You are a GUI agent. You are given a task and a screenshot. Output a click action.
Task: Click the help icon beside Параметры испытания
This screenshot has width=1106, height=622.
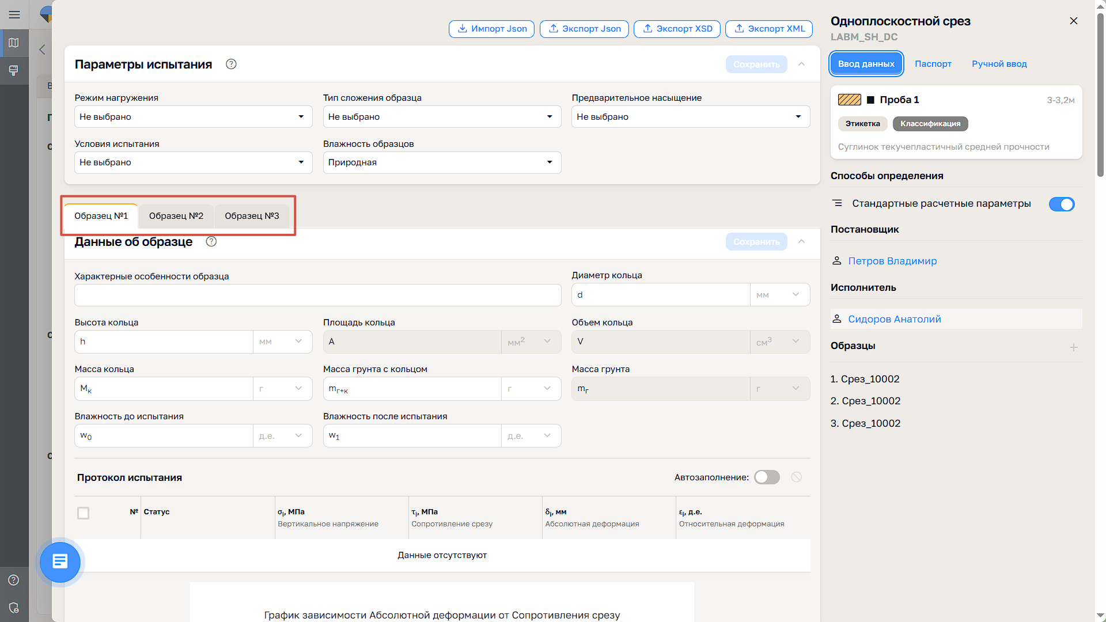point(231,64)
